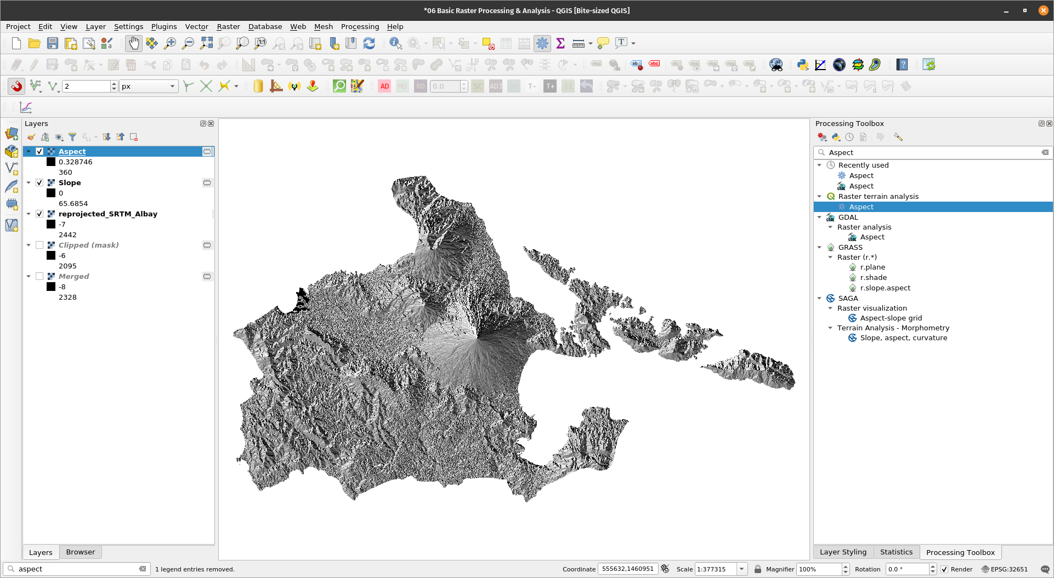The width and height of the screenshot is (1054, 578).
Task: Open the Python Console icon
Action: coord(802,65)
